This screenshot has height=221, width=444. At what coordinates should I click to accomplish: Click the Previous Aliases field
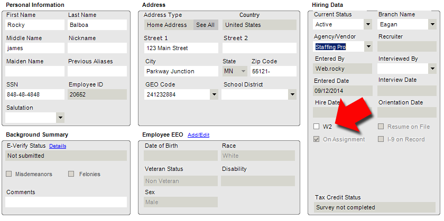(x=97, y=71)
